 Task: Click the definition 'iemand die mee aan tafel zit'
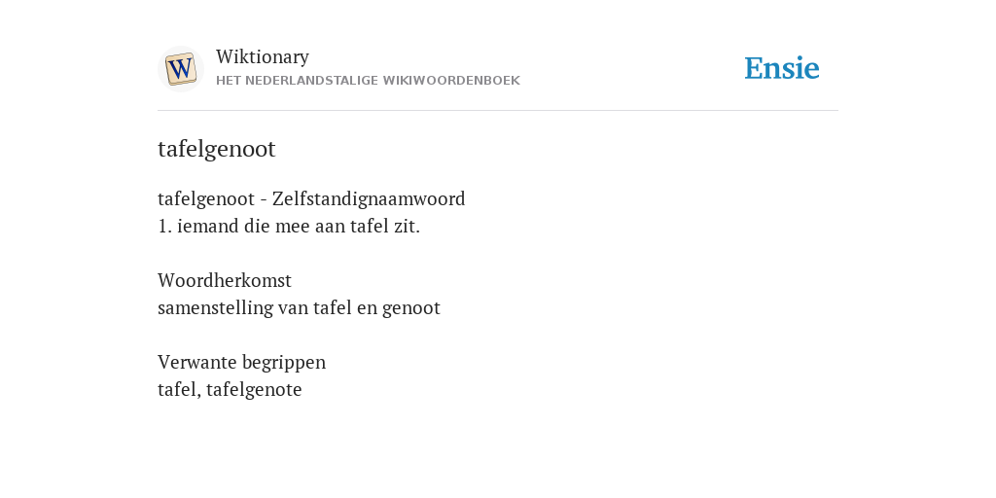coord(299,226)
